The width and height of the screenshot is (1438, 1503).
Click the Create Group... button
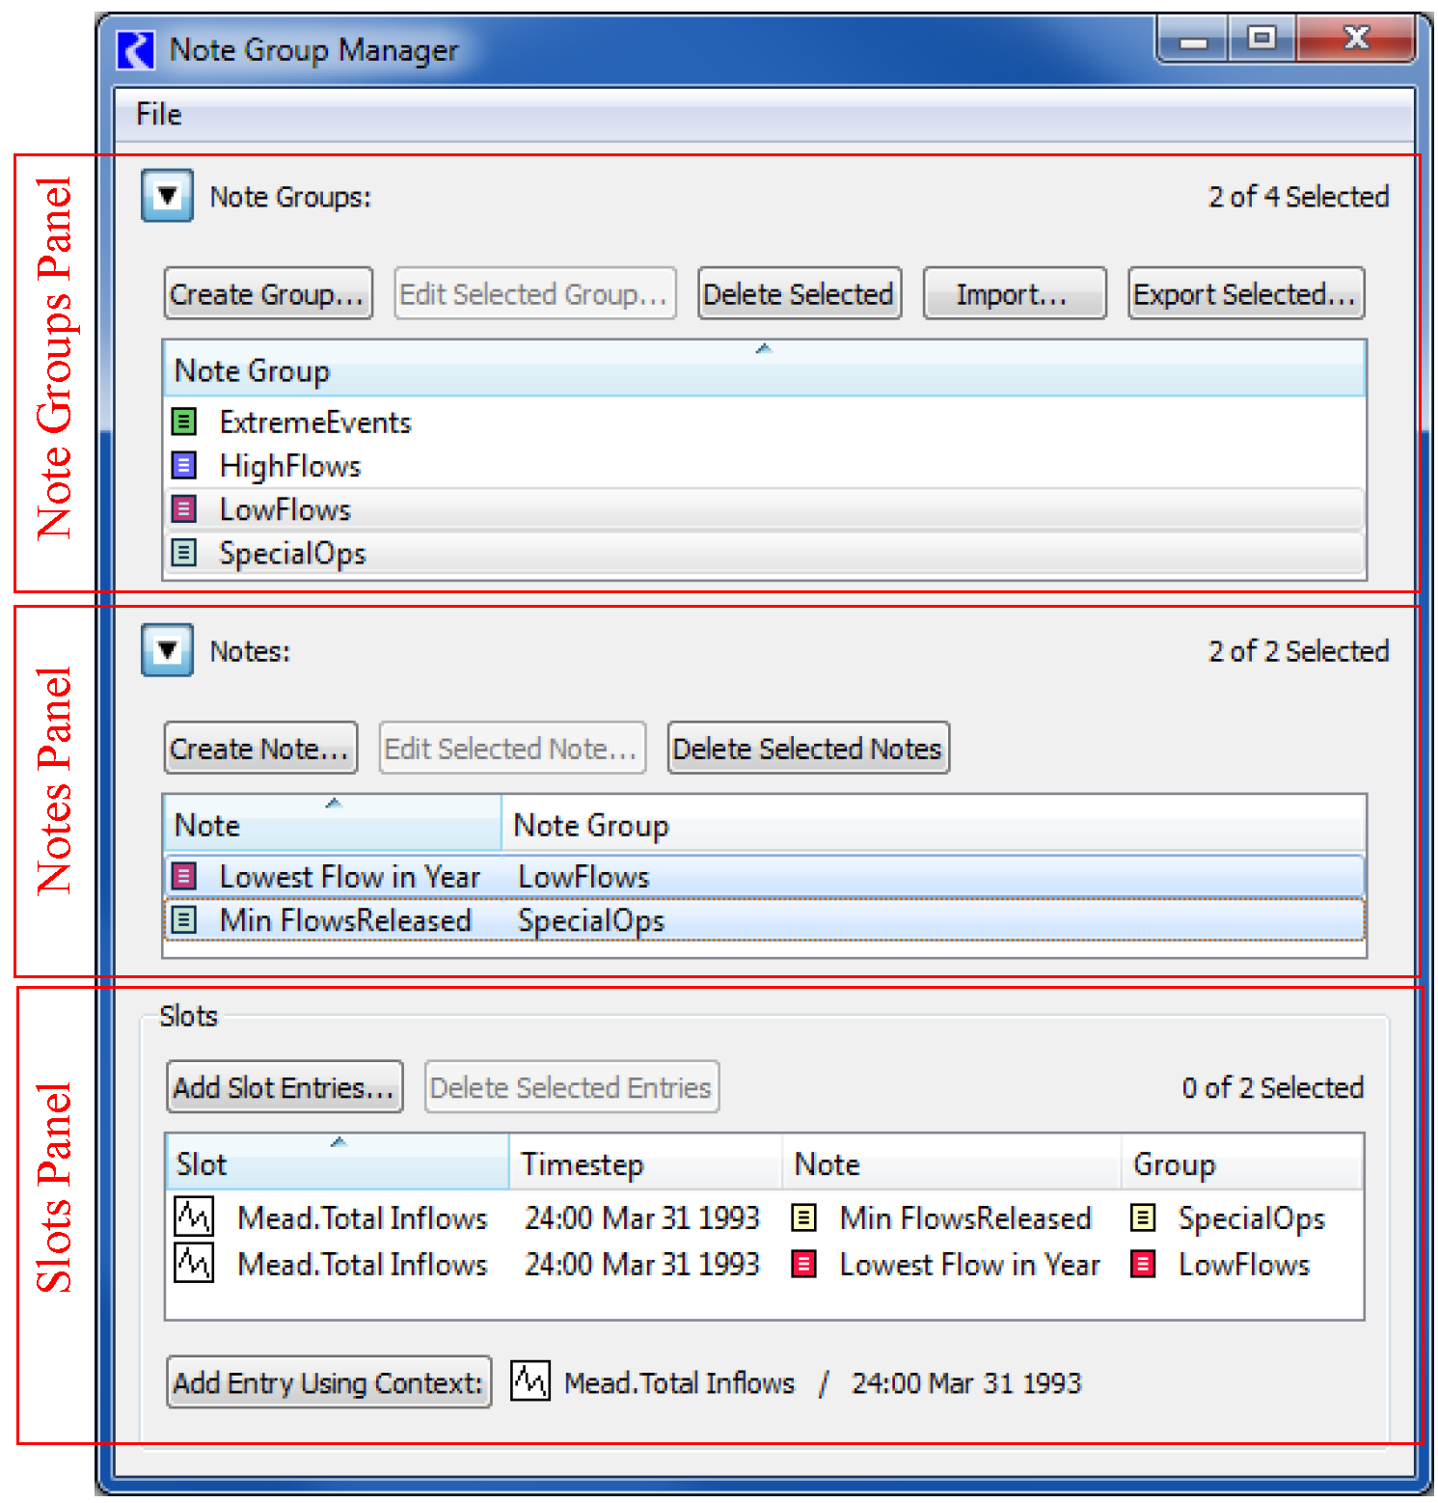click(267, 293)
